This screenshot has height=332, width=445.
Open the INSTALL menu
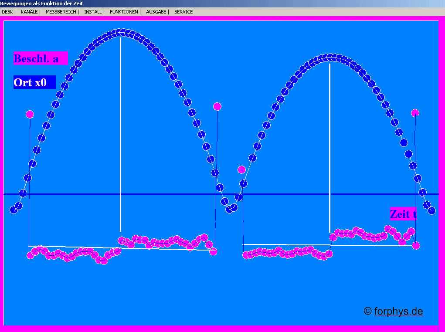tap(93, 12)
